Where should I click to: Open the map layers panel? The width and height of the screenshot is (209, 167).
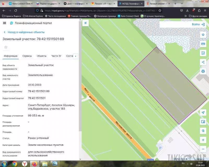(203, 35)
